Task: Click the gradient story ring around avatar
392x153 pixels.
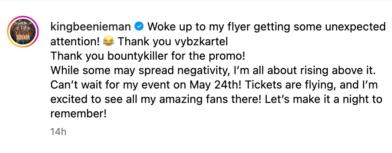Action: [23, 32]
